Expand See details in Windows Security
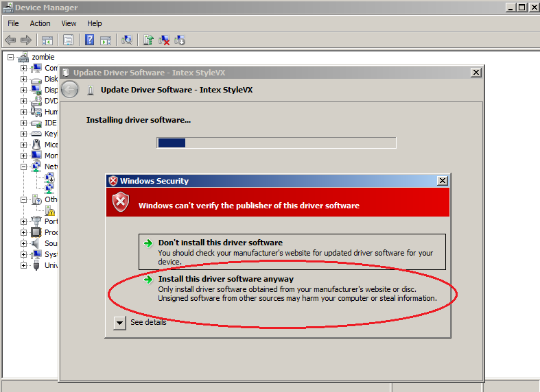 (120, 323)
